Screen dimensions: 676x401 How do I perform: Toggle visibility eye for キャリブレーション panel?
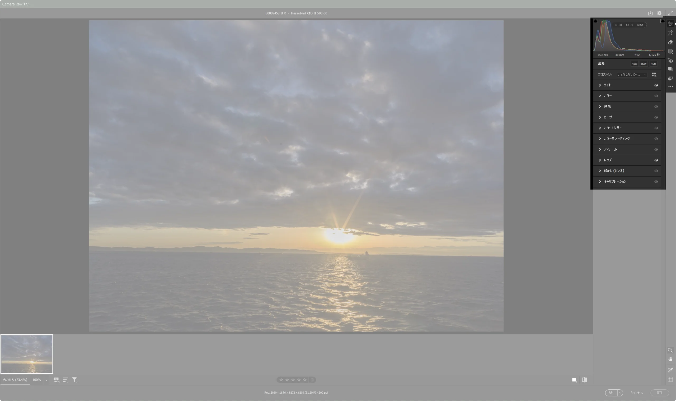click(x=656, y=182)
